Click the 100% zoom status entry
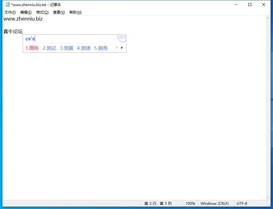 point(190,204)
